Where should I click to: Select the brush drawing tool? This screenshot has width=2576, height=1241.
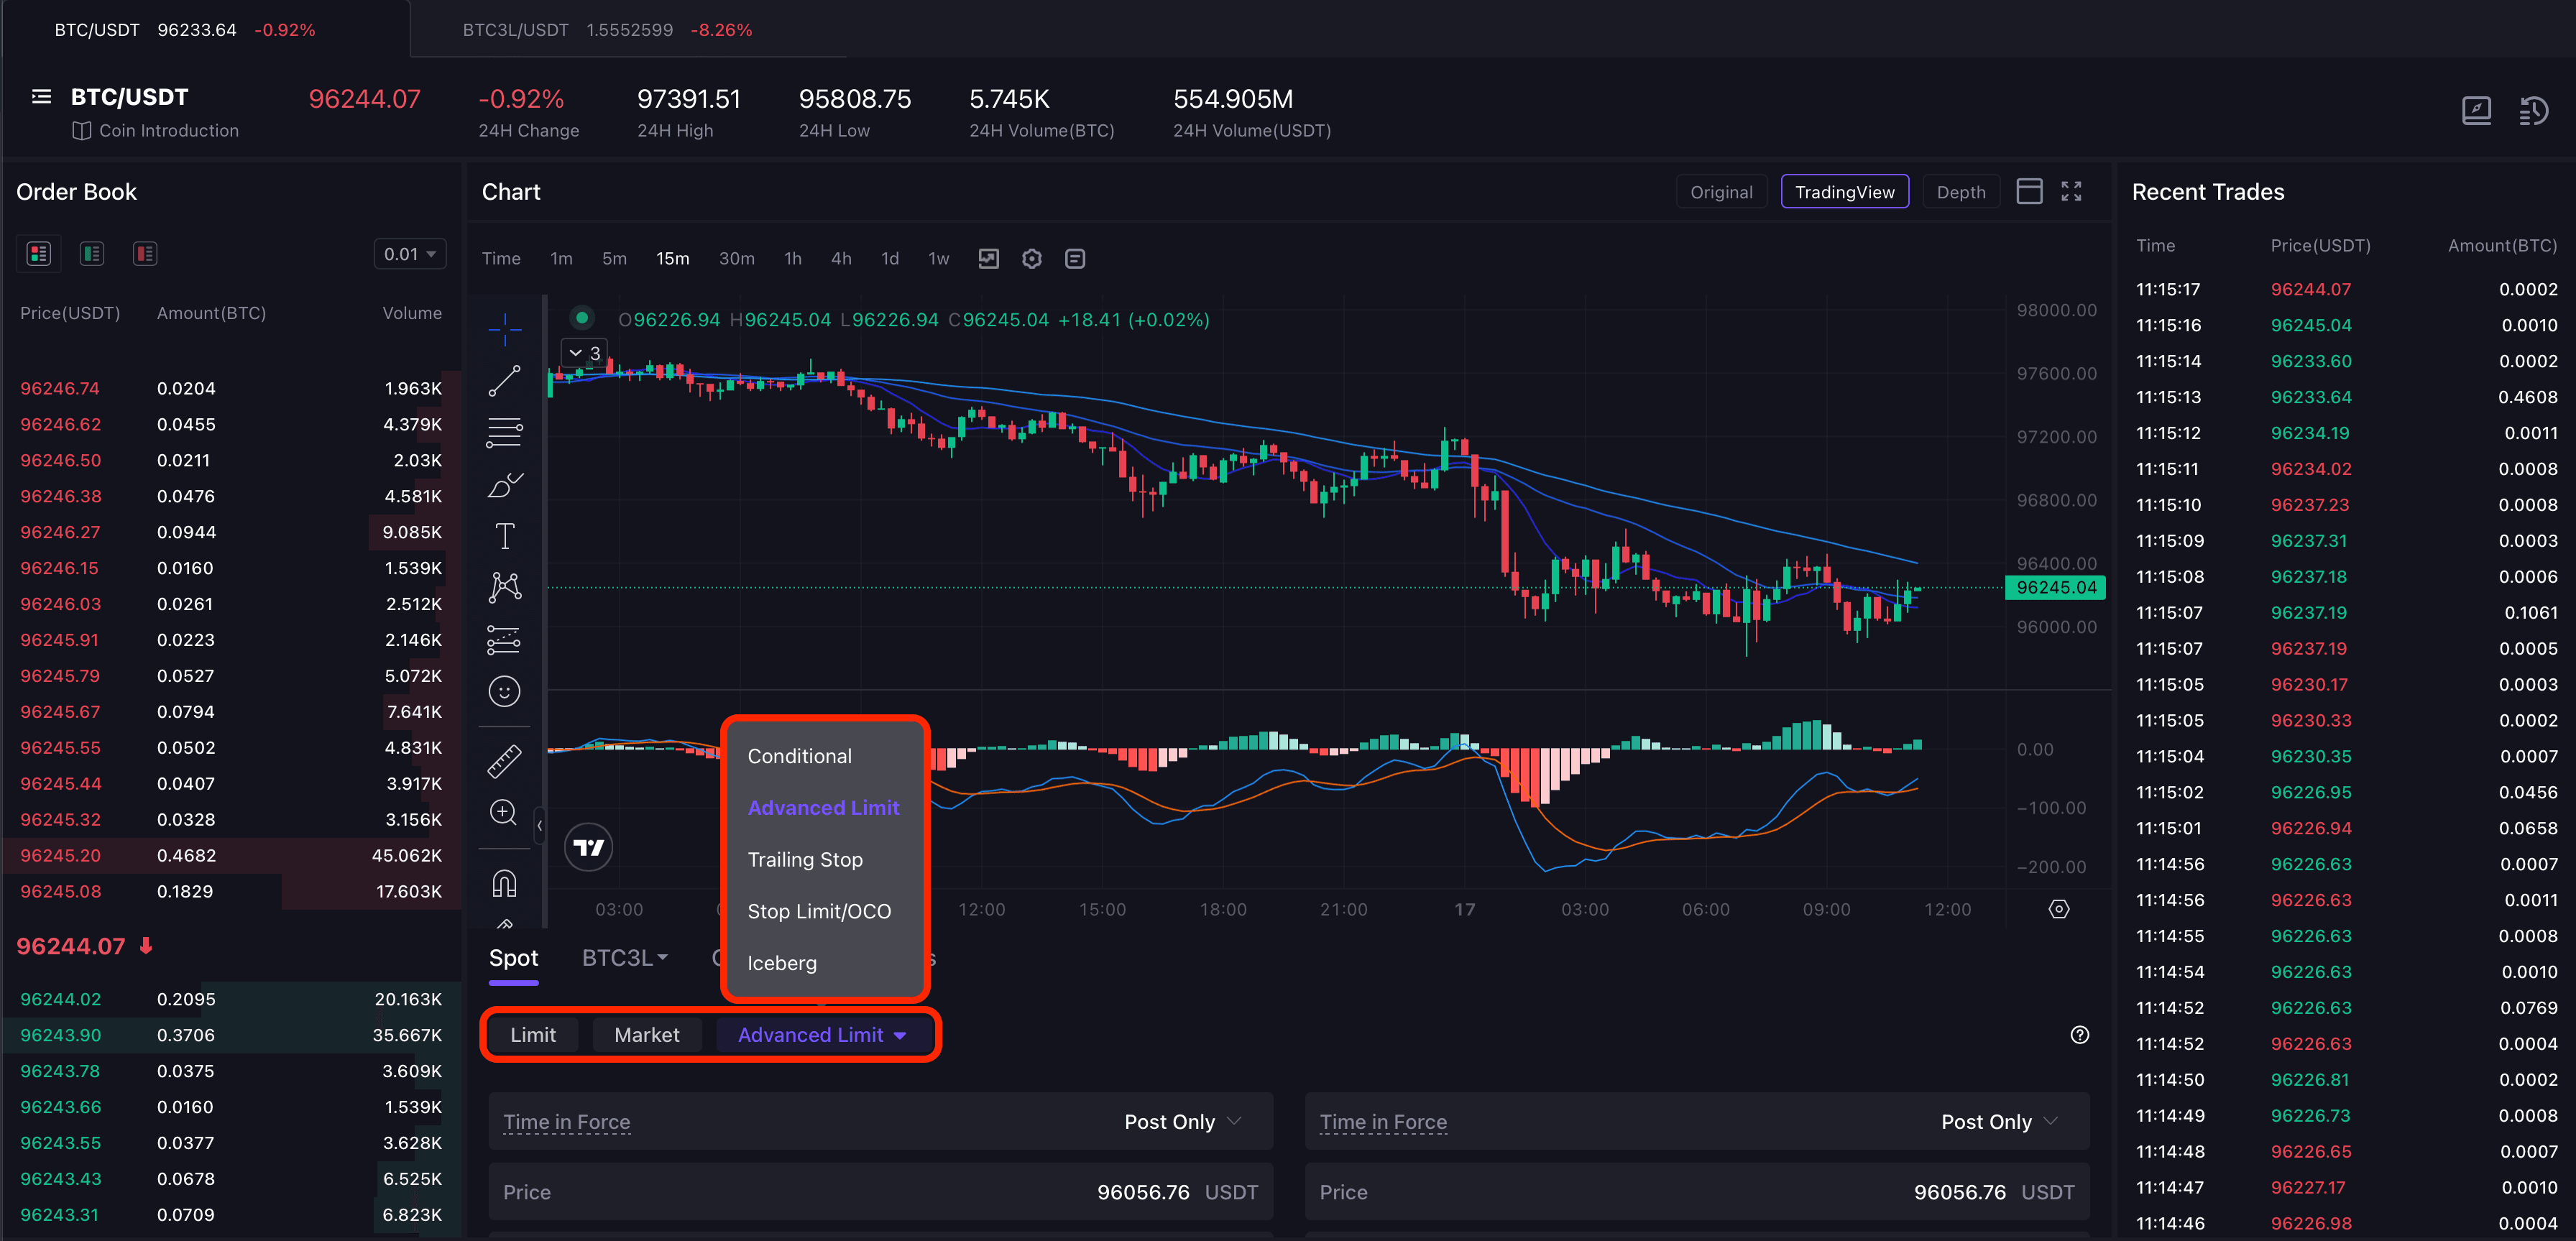pos(504,485)
